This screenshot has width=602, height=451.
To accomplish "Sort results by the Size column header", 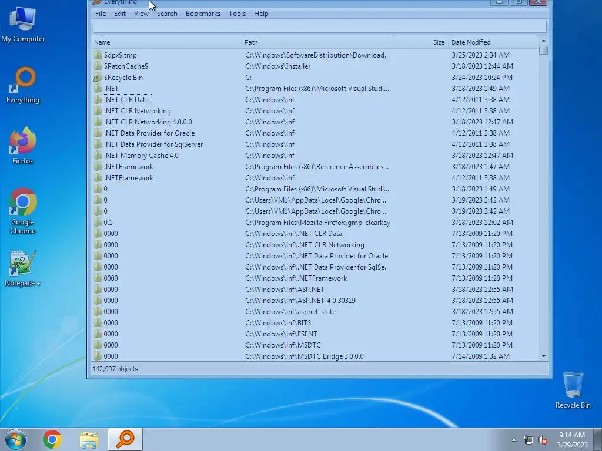I will [x=420, y=42].
